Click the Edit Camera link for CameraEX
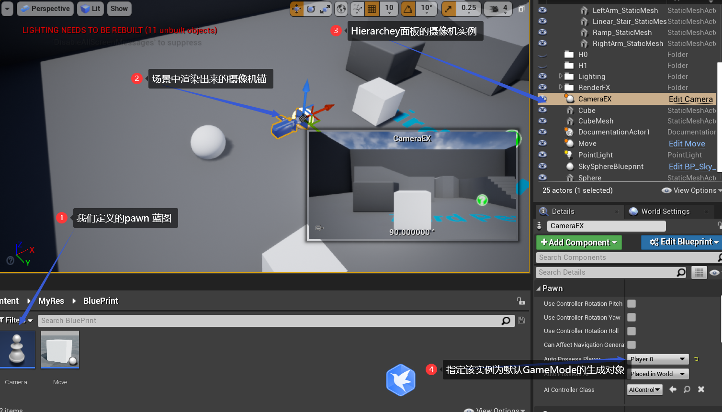The height and width of the screenshot is (412, 722). [690, 99]
